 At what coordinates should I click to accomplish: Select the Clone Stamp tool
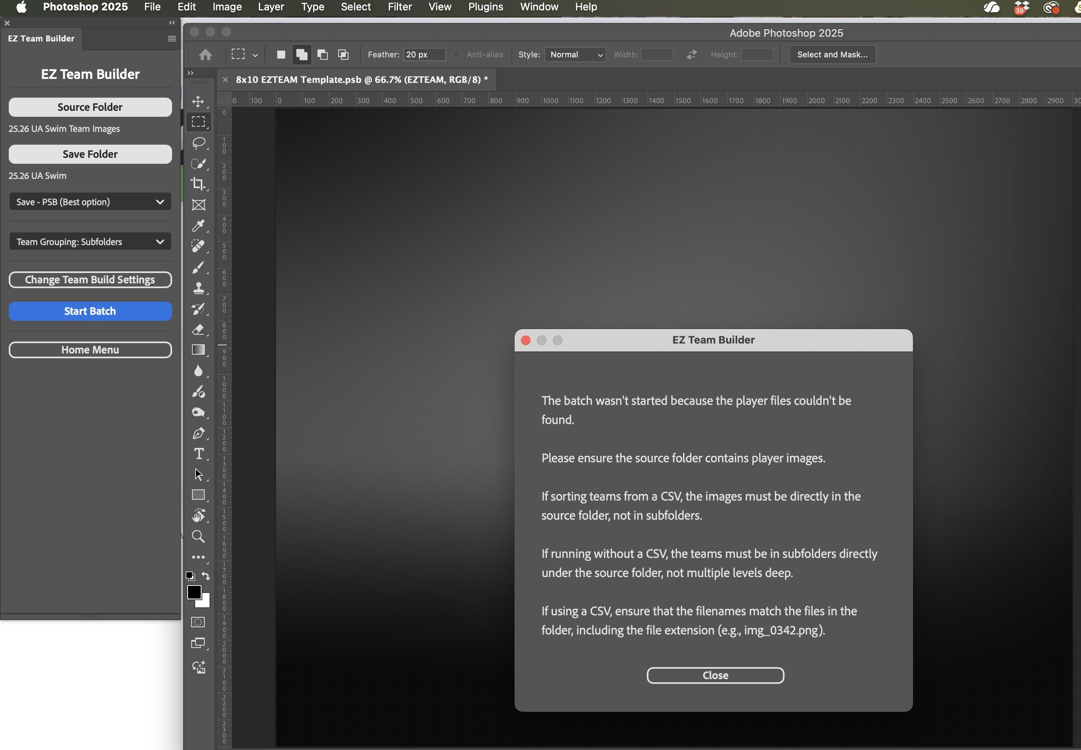coord(198,288)
